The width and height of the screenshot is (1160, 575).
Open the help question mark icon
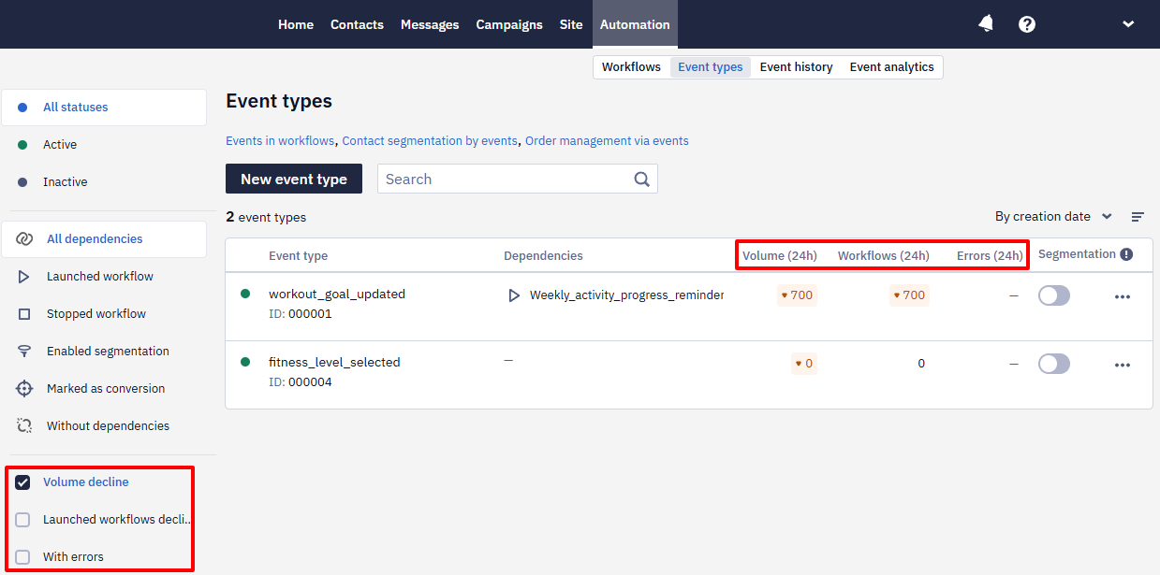point(1027,24)
